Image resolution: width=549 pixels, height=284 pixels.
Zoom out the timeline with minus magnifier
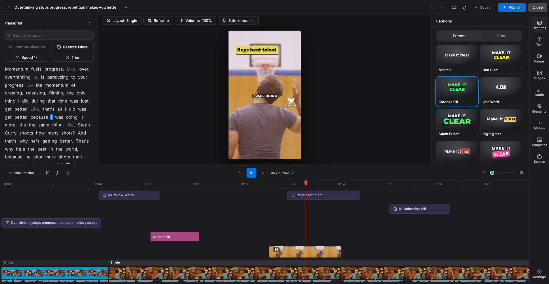(484, 173)
